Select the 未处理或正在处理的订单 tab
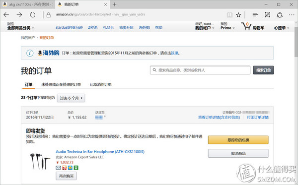 click(x=61, y=85)
